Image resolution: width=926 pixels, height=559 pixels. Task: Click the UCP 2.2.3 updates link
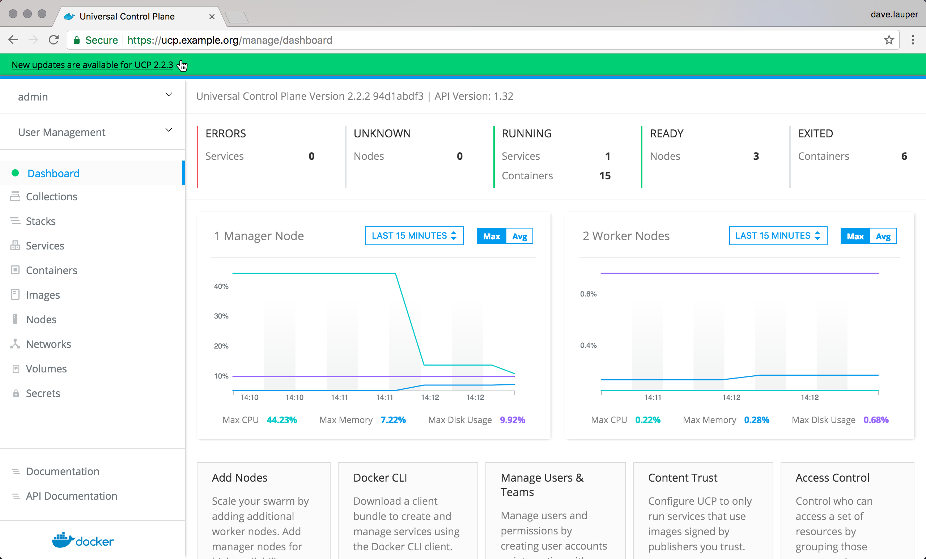point(92,65)
